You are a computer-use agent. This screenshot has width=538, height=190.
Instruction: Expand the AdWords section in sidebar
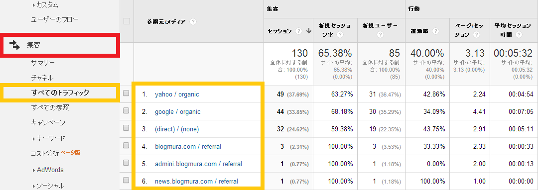[x=48, y=170]
